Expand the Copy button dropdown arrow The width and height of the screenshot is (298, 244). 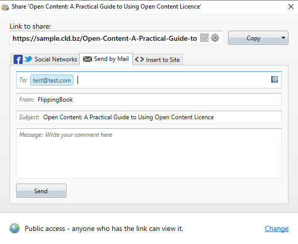click(283, 38)
